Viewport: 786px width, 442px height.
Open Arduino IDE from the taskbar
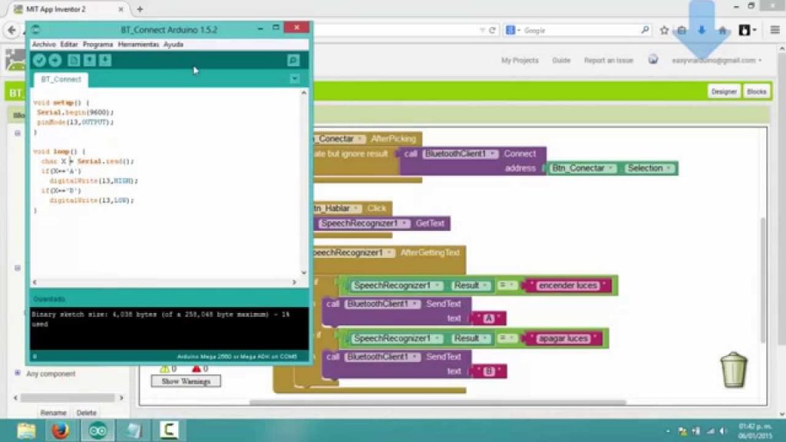[x=97, y=430]
